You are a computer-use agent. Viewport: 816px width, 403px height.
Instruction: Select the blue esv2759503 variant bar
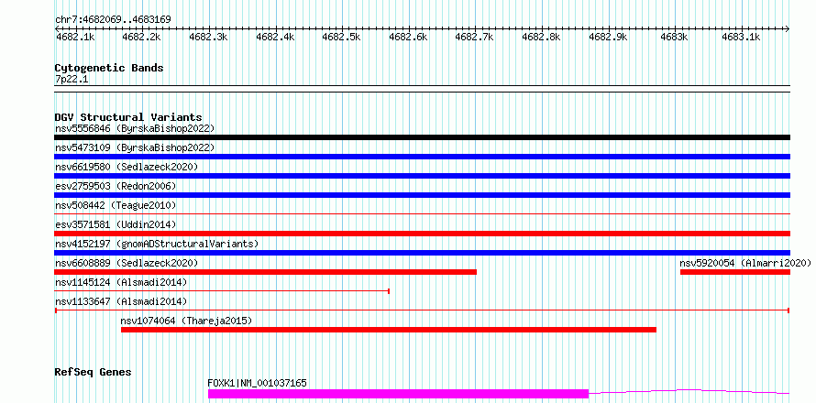422,195
